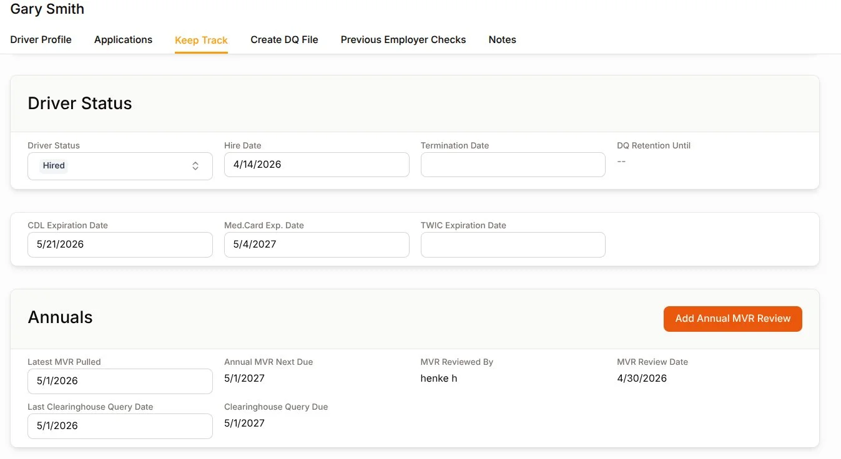Click the Gary Smith driver name heading
Screen dimensions: 841x459
point(47,9)
